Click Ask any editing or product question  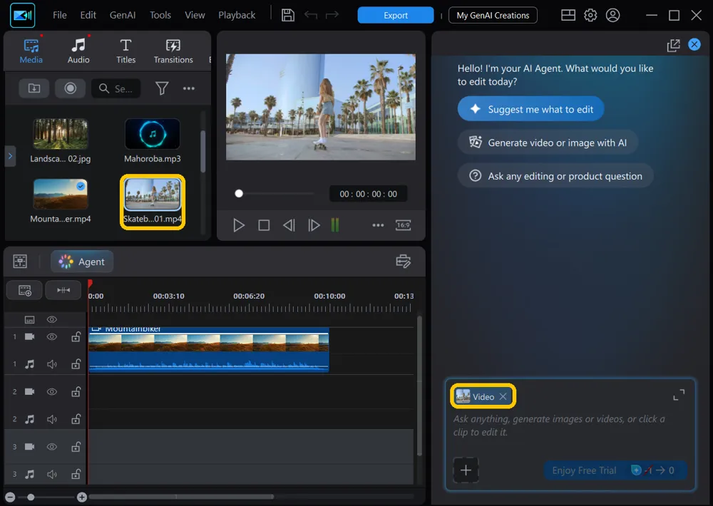(555, 176)
